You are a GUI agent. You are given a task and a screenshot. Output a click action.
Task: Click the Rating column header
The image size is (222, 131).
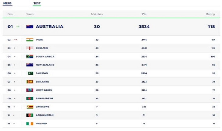coord(210,14)
